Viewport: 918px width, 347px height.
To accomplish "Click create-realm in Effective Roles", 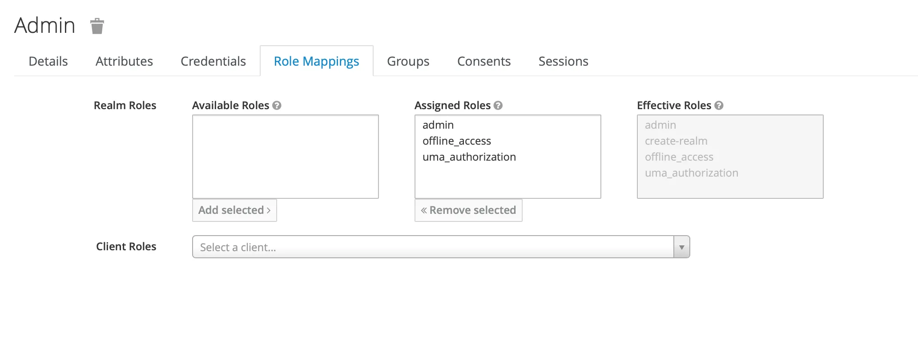I will point(676,141).
